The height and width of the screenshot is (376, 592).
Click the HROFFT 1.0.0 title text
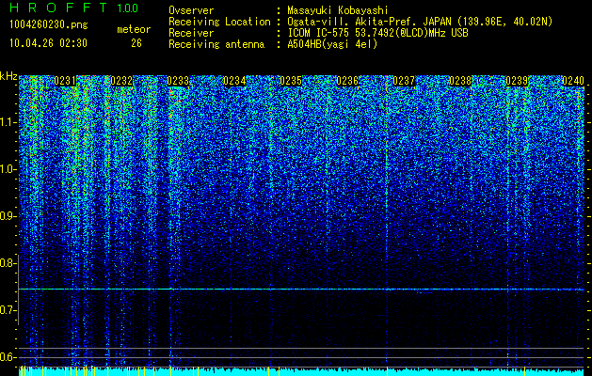[74, 8]
